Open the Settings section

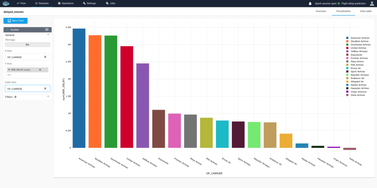89,3
